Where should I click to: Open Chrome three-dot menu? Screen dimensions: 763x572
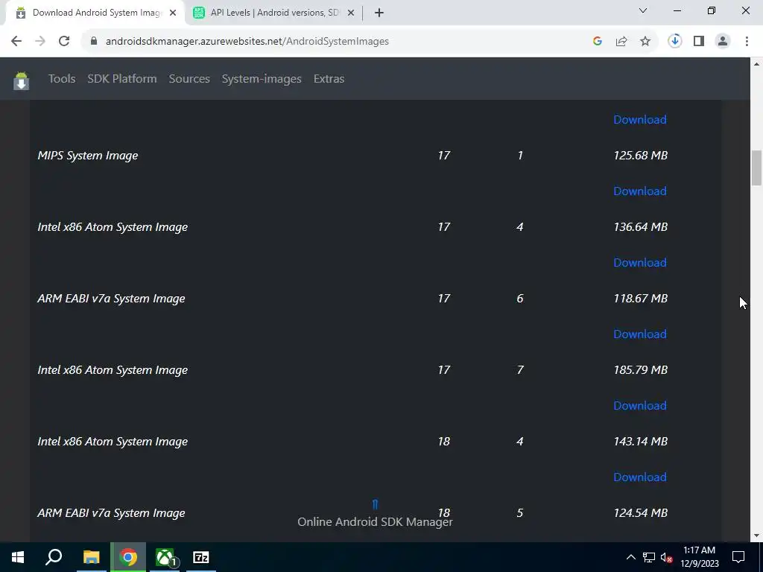coord(747,42)
